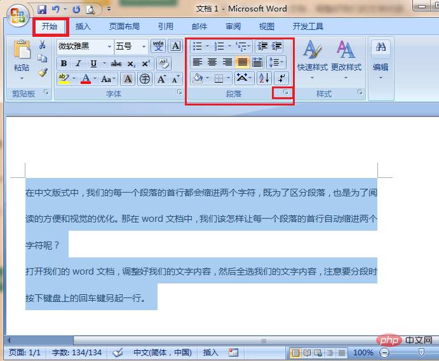Click the Grow Font icon

[x=161, y=79]
